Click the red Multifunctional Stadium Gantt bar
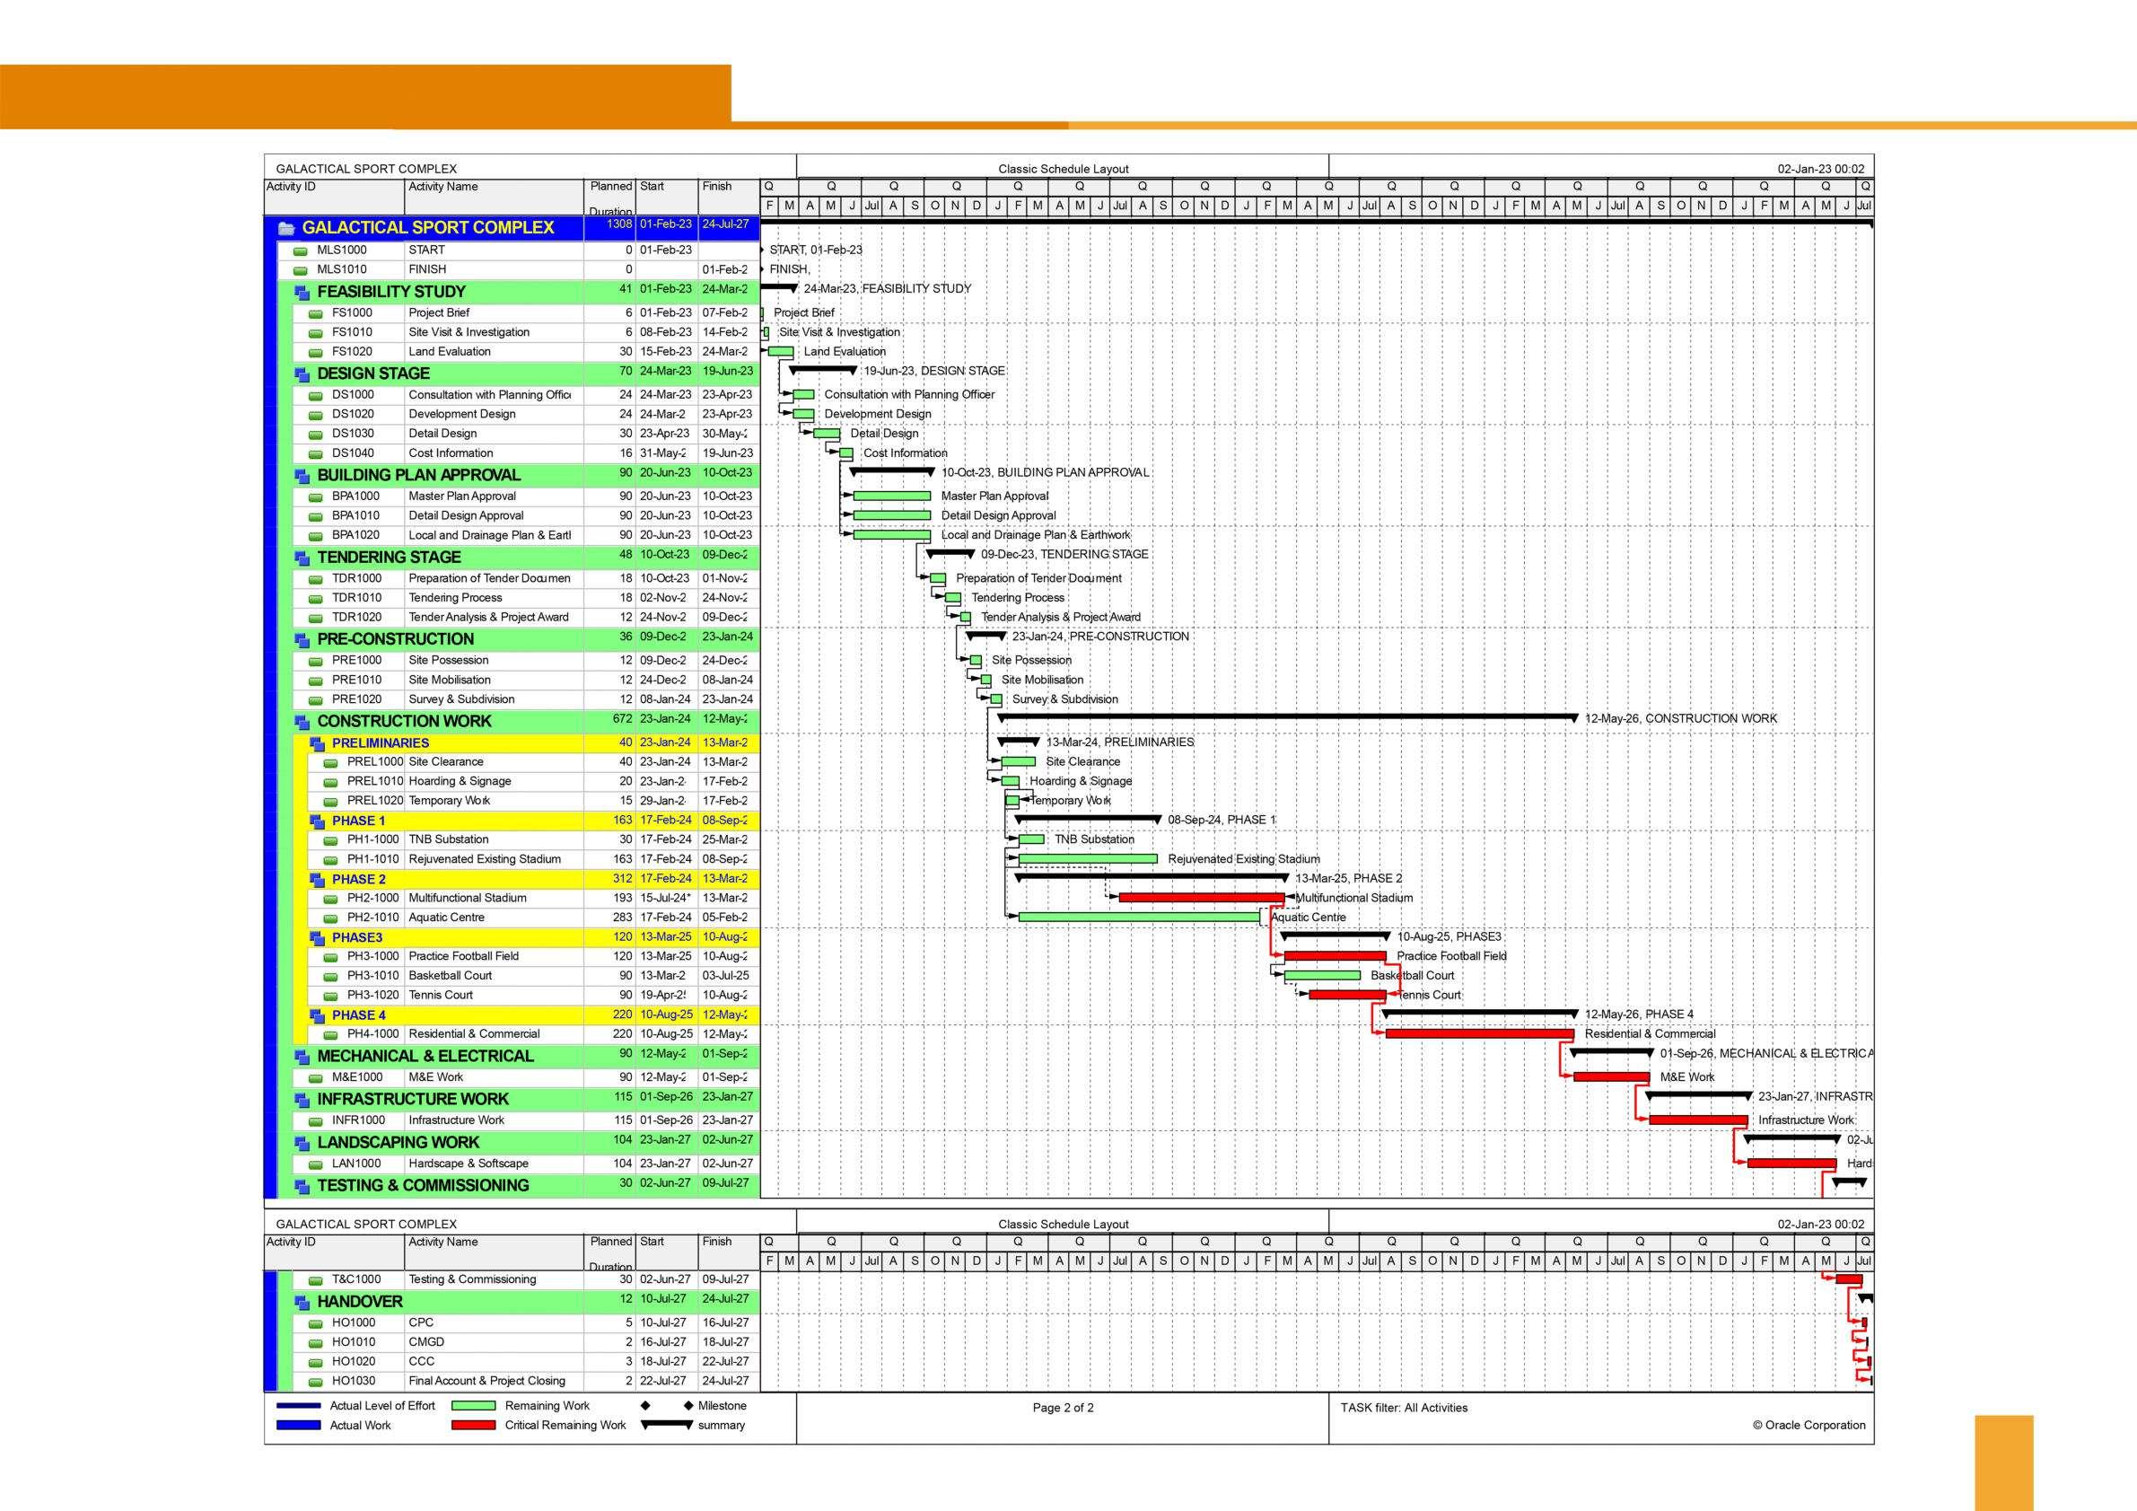Screen dimensions: 2137x1511 pyautogui.click(x=1201, y=899)
